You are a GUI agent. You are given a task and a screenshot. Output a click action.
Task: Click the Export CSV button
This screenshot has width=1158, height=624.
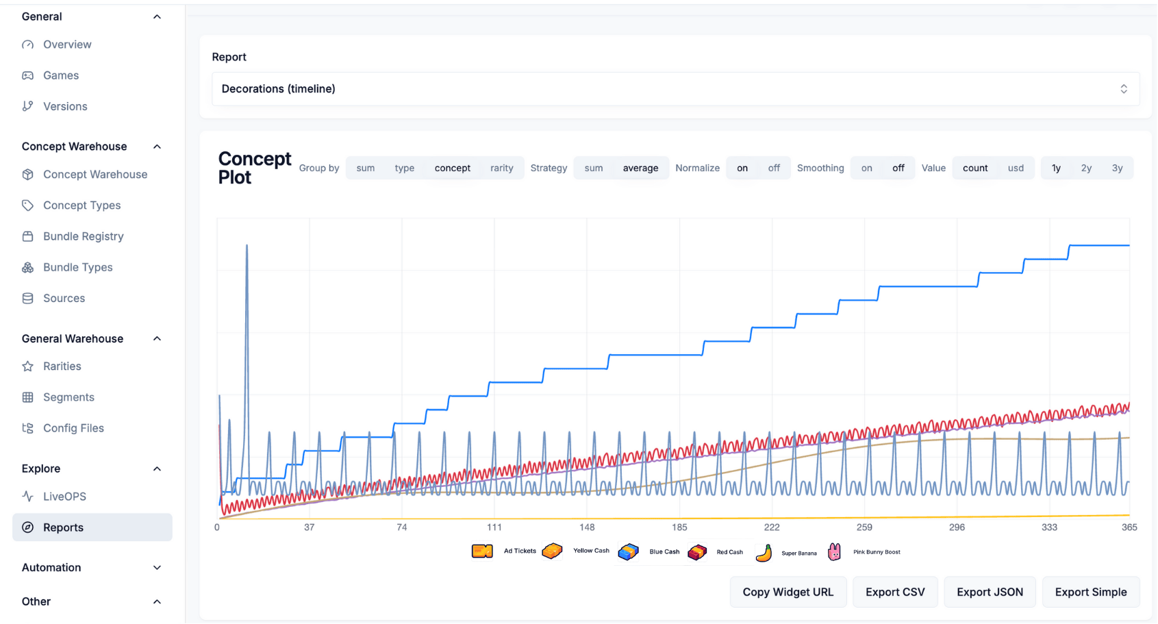click(x=894, y=592)
